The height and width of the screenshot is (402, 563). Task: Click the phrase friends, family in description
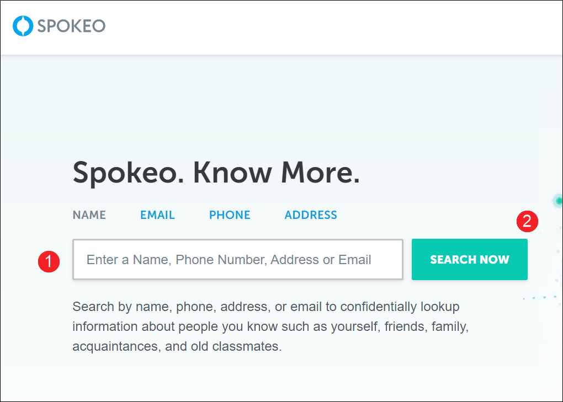tap(426, 326)
